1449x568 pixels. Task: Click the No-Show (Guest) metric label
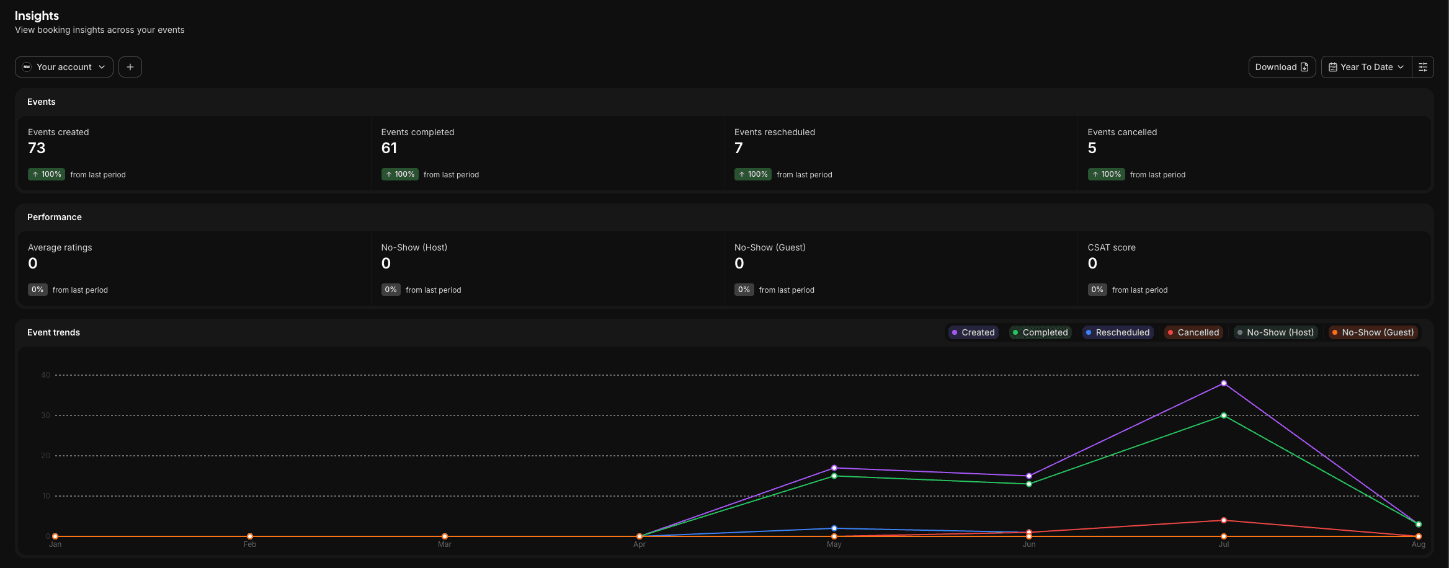pos(770,247)
